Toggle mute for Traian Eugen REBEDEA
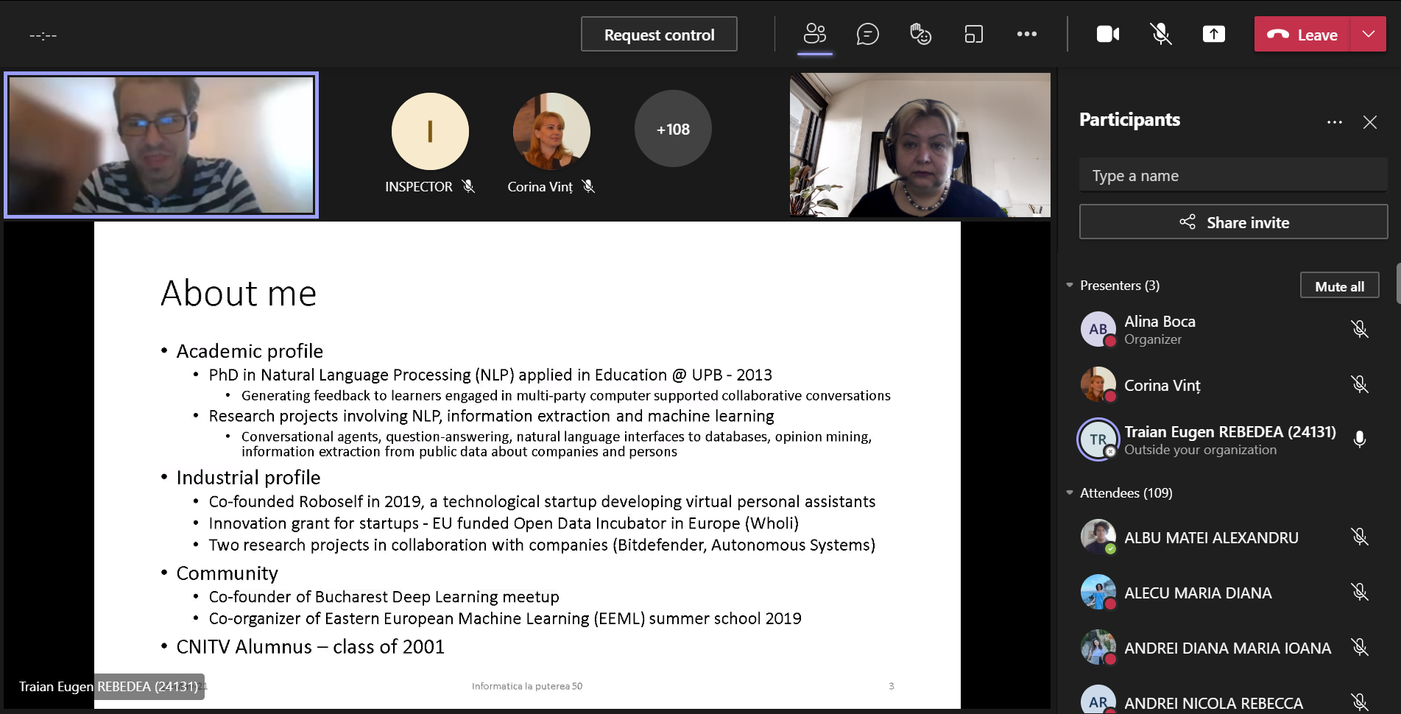Viewport: 1401px width, 714px height. point(1359,439)
